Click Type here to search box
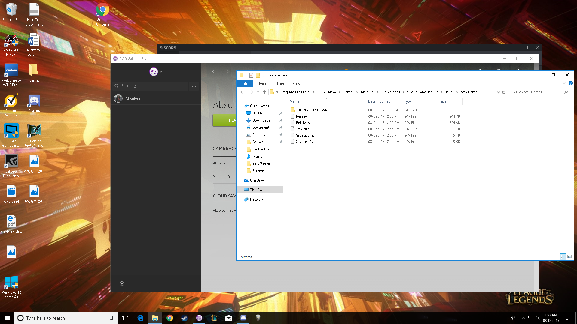The width and height of the screenshot is (577, 324). coord(66,318)
